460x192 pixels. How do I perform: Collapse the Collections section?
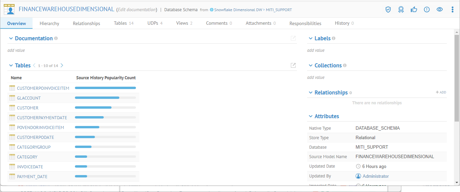pos(311,66)
